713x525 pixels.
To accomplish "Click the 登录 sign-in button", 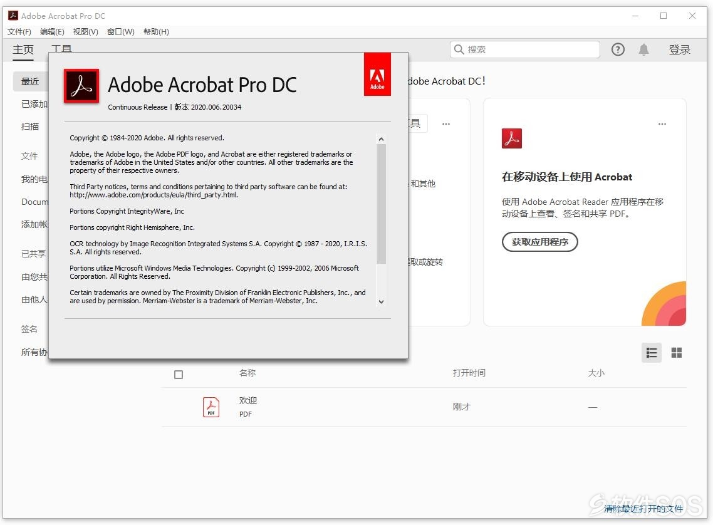I will pos(679,49).
